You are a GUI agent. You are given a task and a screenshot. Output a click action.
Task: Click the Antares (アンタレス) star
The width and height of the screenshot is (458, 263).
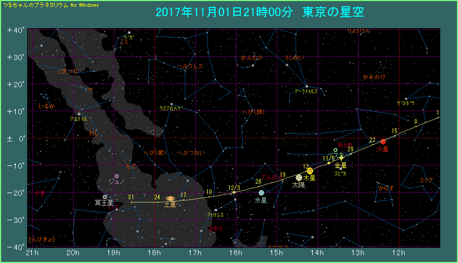point(216,210)
